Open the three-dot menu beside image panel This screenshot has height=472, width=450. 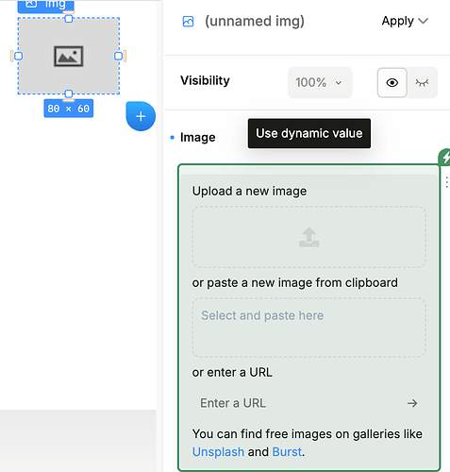click(x=446, y=182)
